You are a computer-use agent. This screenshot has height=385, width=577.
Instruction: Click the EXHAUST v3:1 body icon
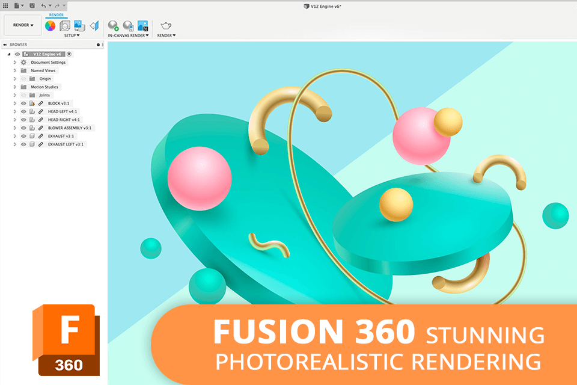pos(32,137)
